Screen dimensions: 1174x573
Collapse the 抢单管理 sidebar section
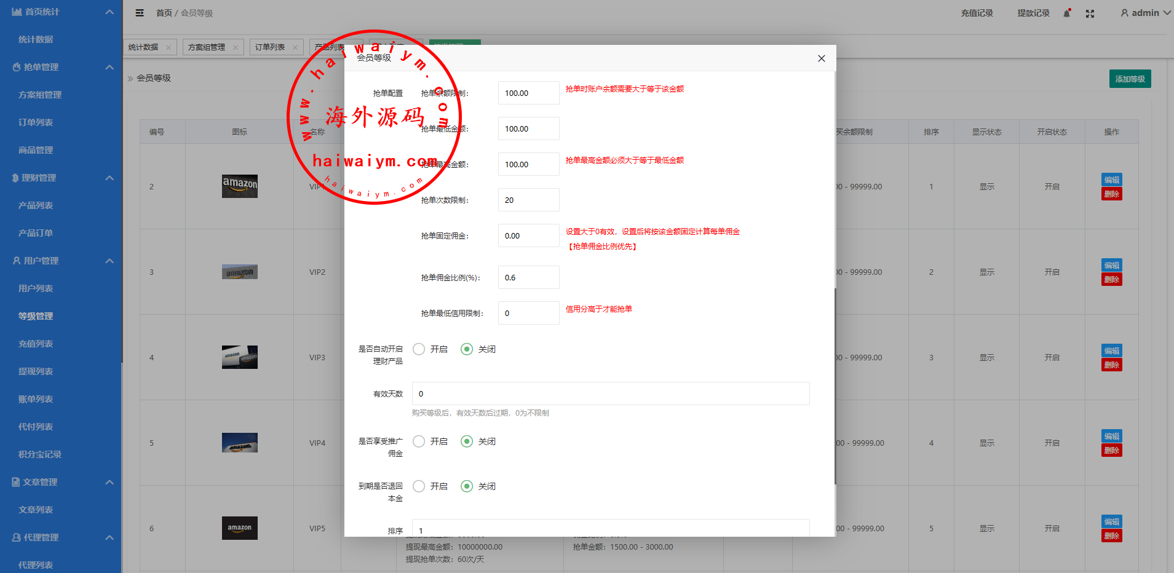(x=109, y=67)
